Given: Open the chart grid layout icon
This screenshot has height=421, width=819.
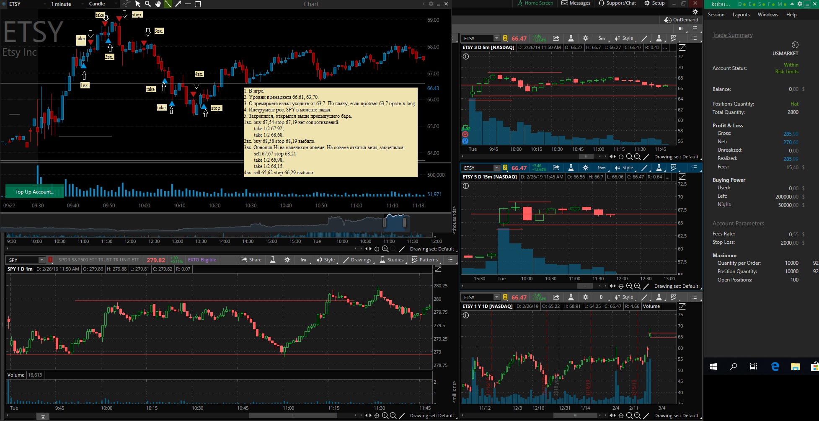Looking at the screenshot, I should 681,28.
